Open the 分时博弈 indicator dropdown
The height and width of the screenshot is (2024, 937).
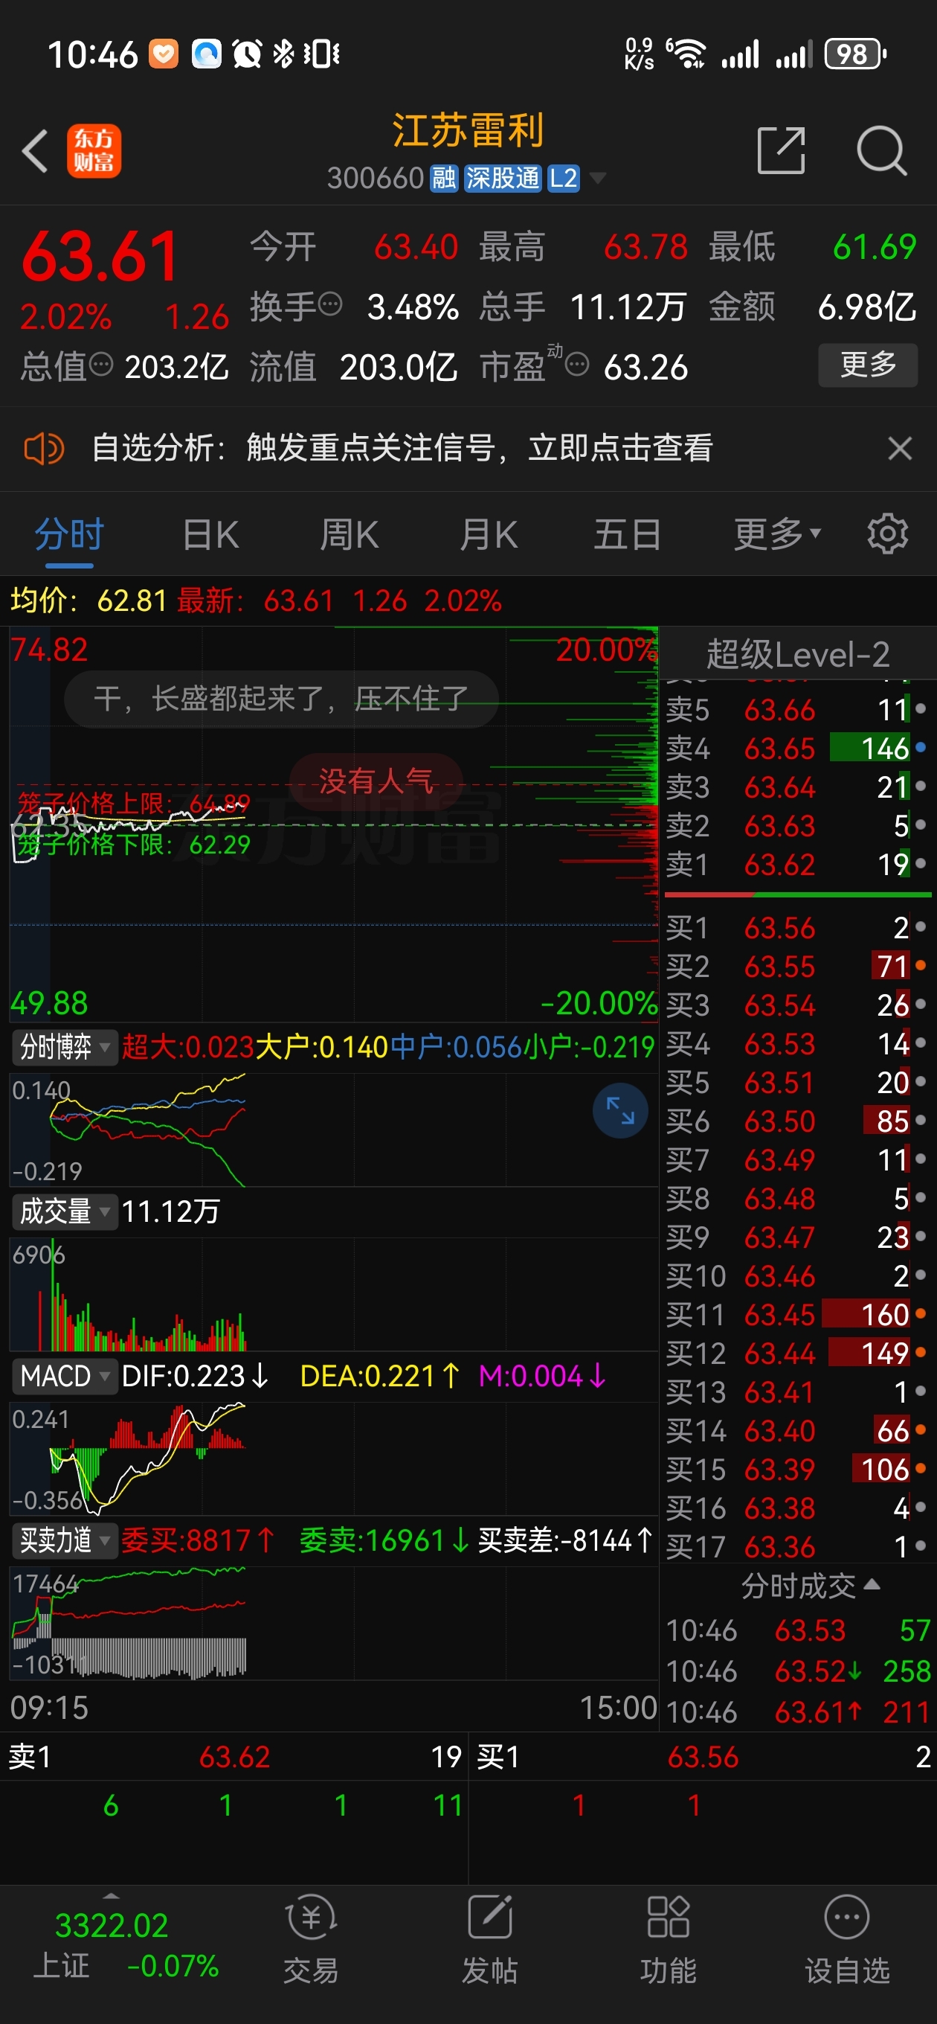(65, 1046)
